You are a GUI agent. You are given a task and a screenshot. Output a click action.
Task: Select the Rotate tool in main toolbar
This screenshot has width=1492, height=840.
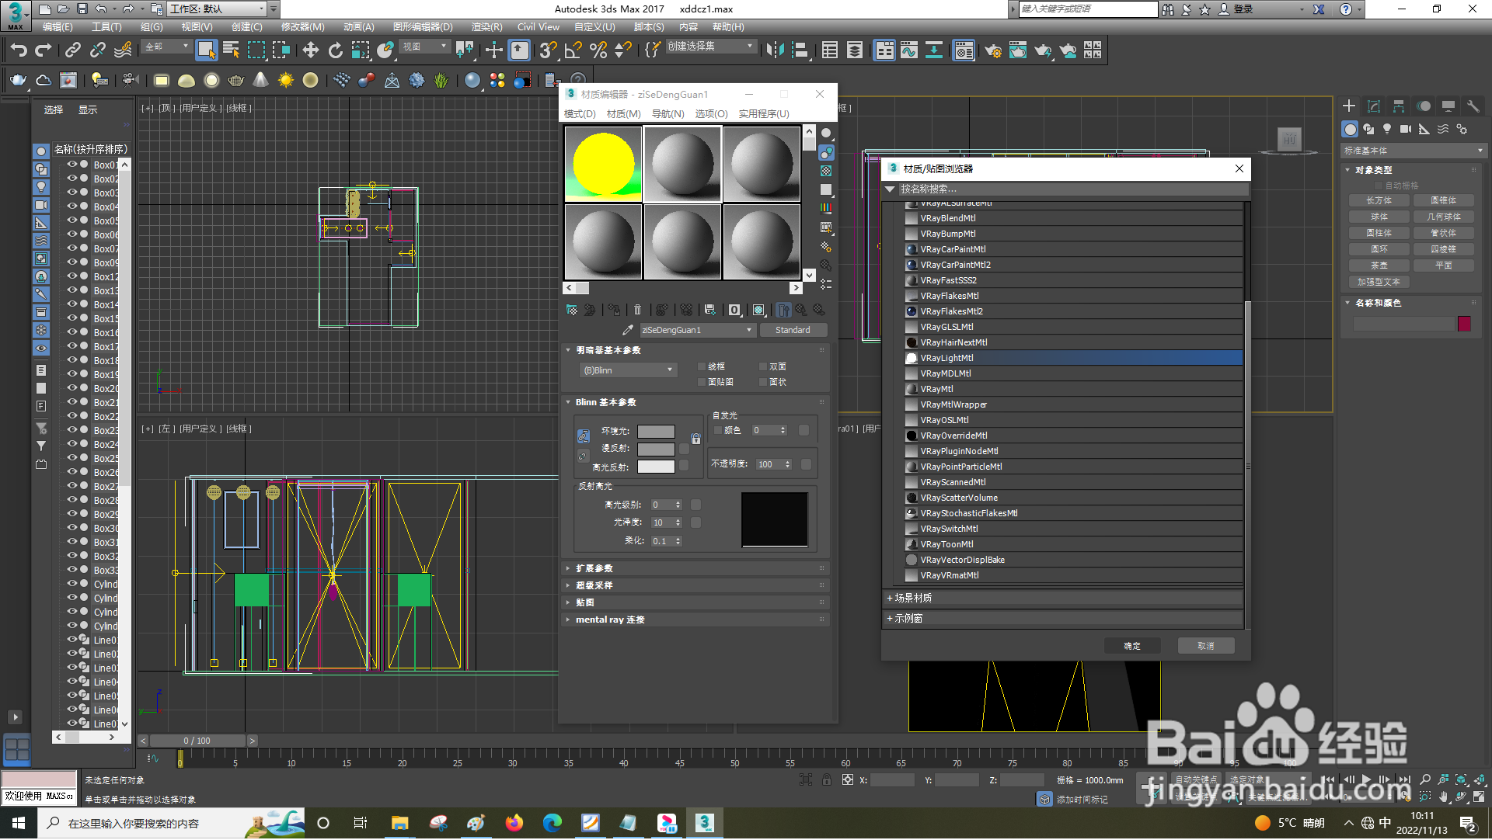click(x=335, y=51)
